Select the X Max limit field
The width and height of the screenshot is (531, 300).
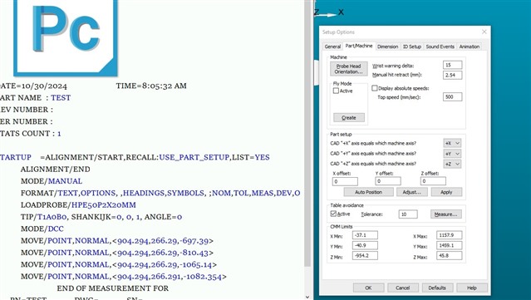[450, 235]
